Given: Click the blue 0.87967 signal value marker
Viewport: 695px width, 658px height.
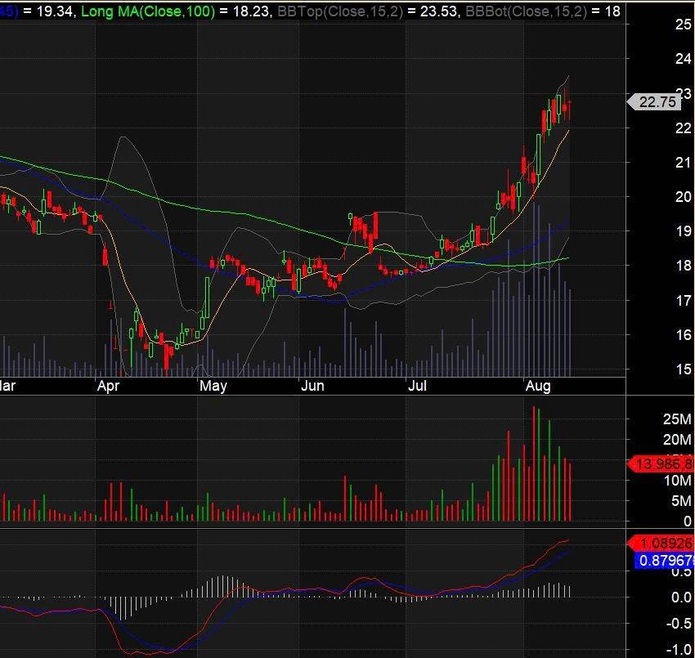Looking at the screenshot, I should click(664, 561).
